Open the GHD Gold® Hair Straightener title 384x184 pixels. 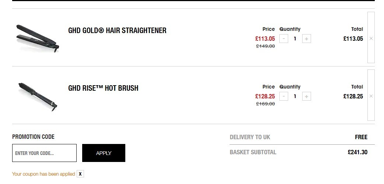pyautogui.click(x=117, y=30)
